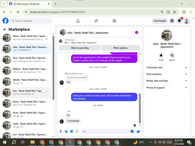The image size is (195, 146).
Task: Expand Media, files and links section
Action: click(x=167, y=81)
